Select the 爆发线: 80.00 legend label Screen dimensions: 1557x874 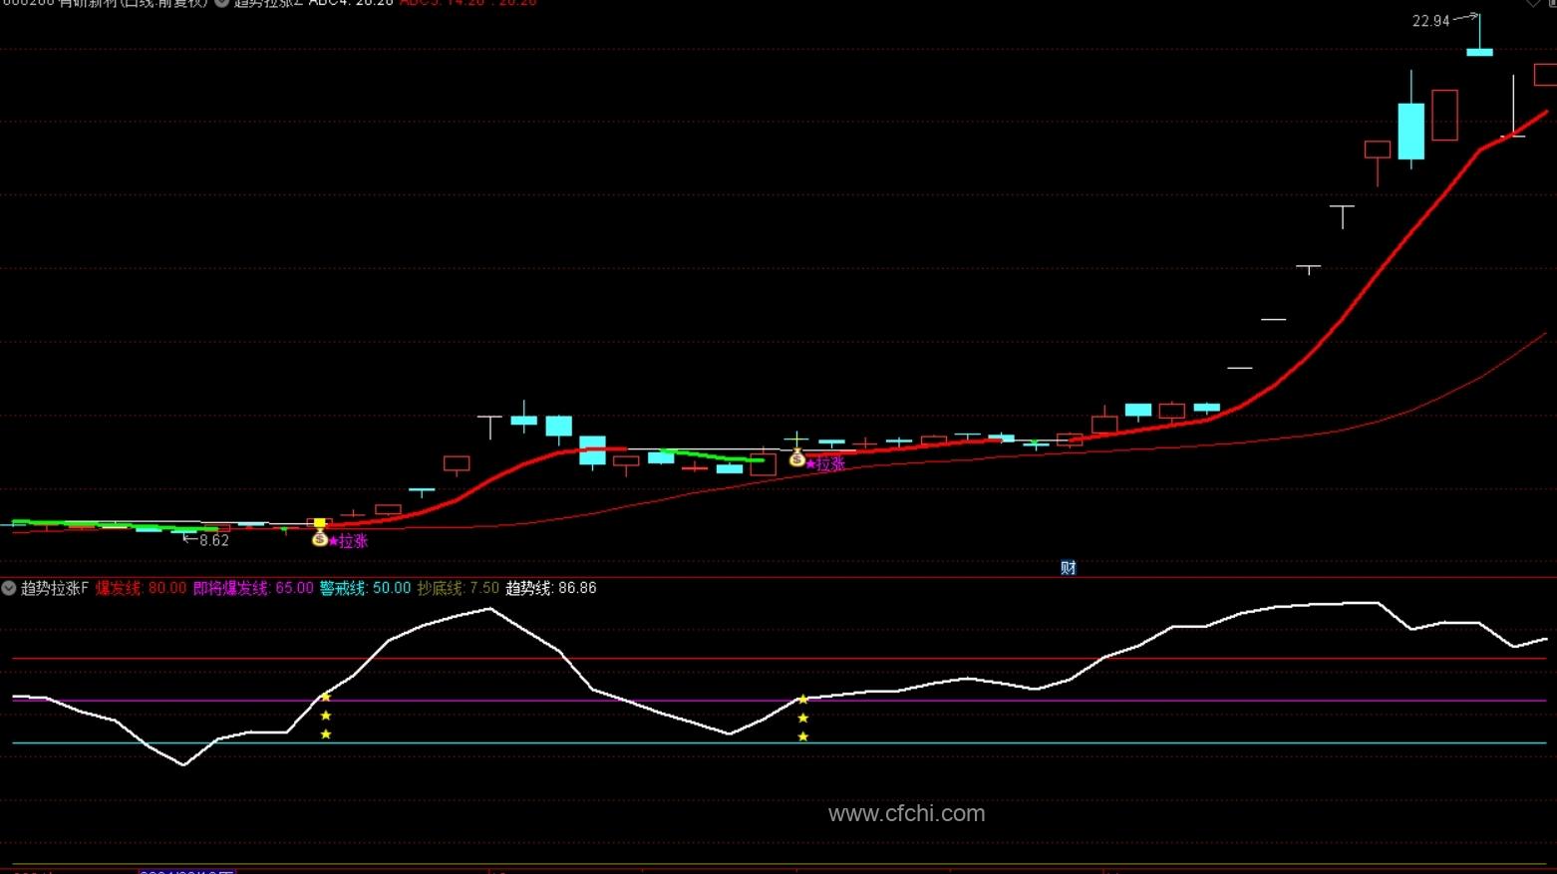point(141,588)
